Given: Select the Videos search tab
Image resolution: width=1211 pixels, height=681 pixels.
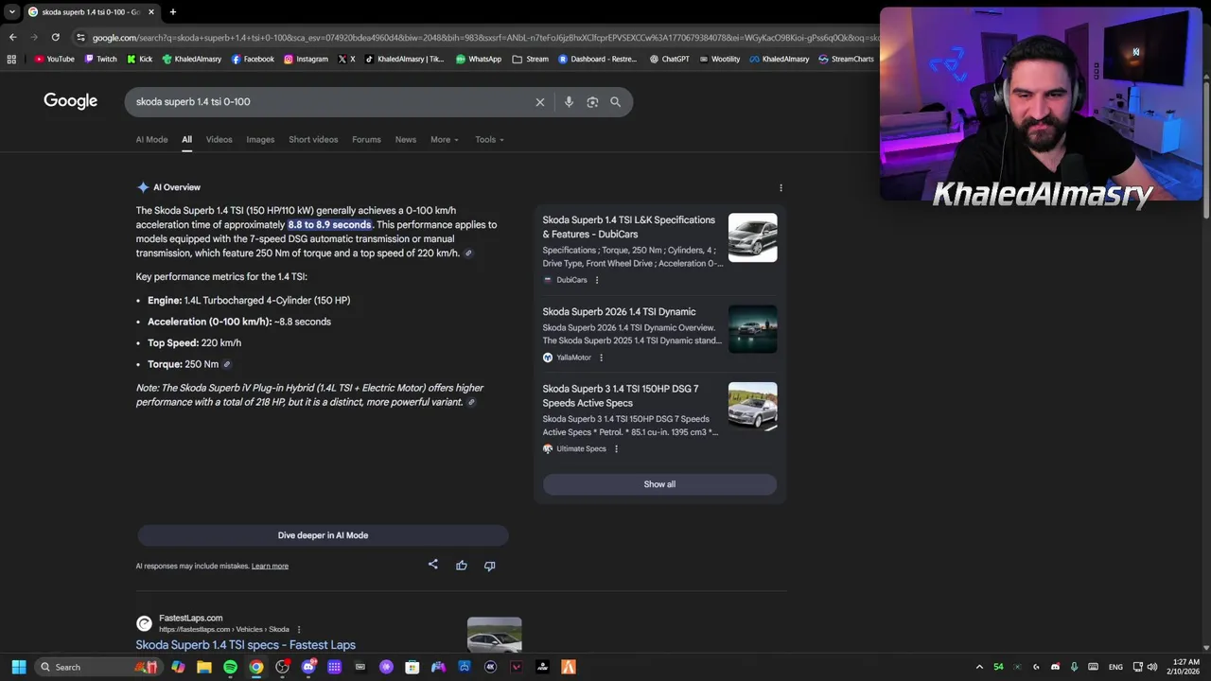Looking at the screenshot, I should [x=219, y=139].
